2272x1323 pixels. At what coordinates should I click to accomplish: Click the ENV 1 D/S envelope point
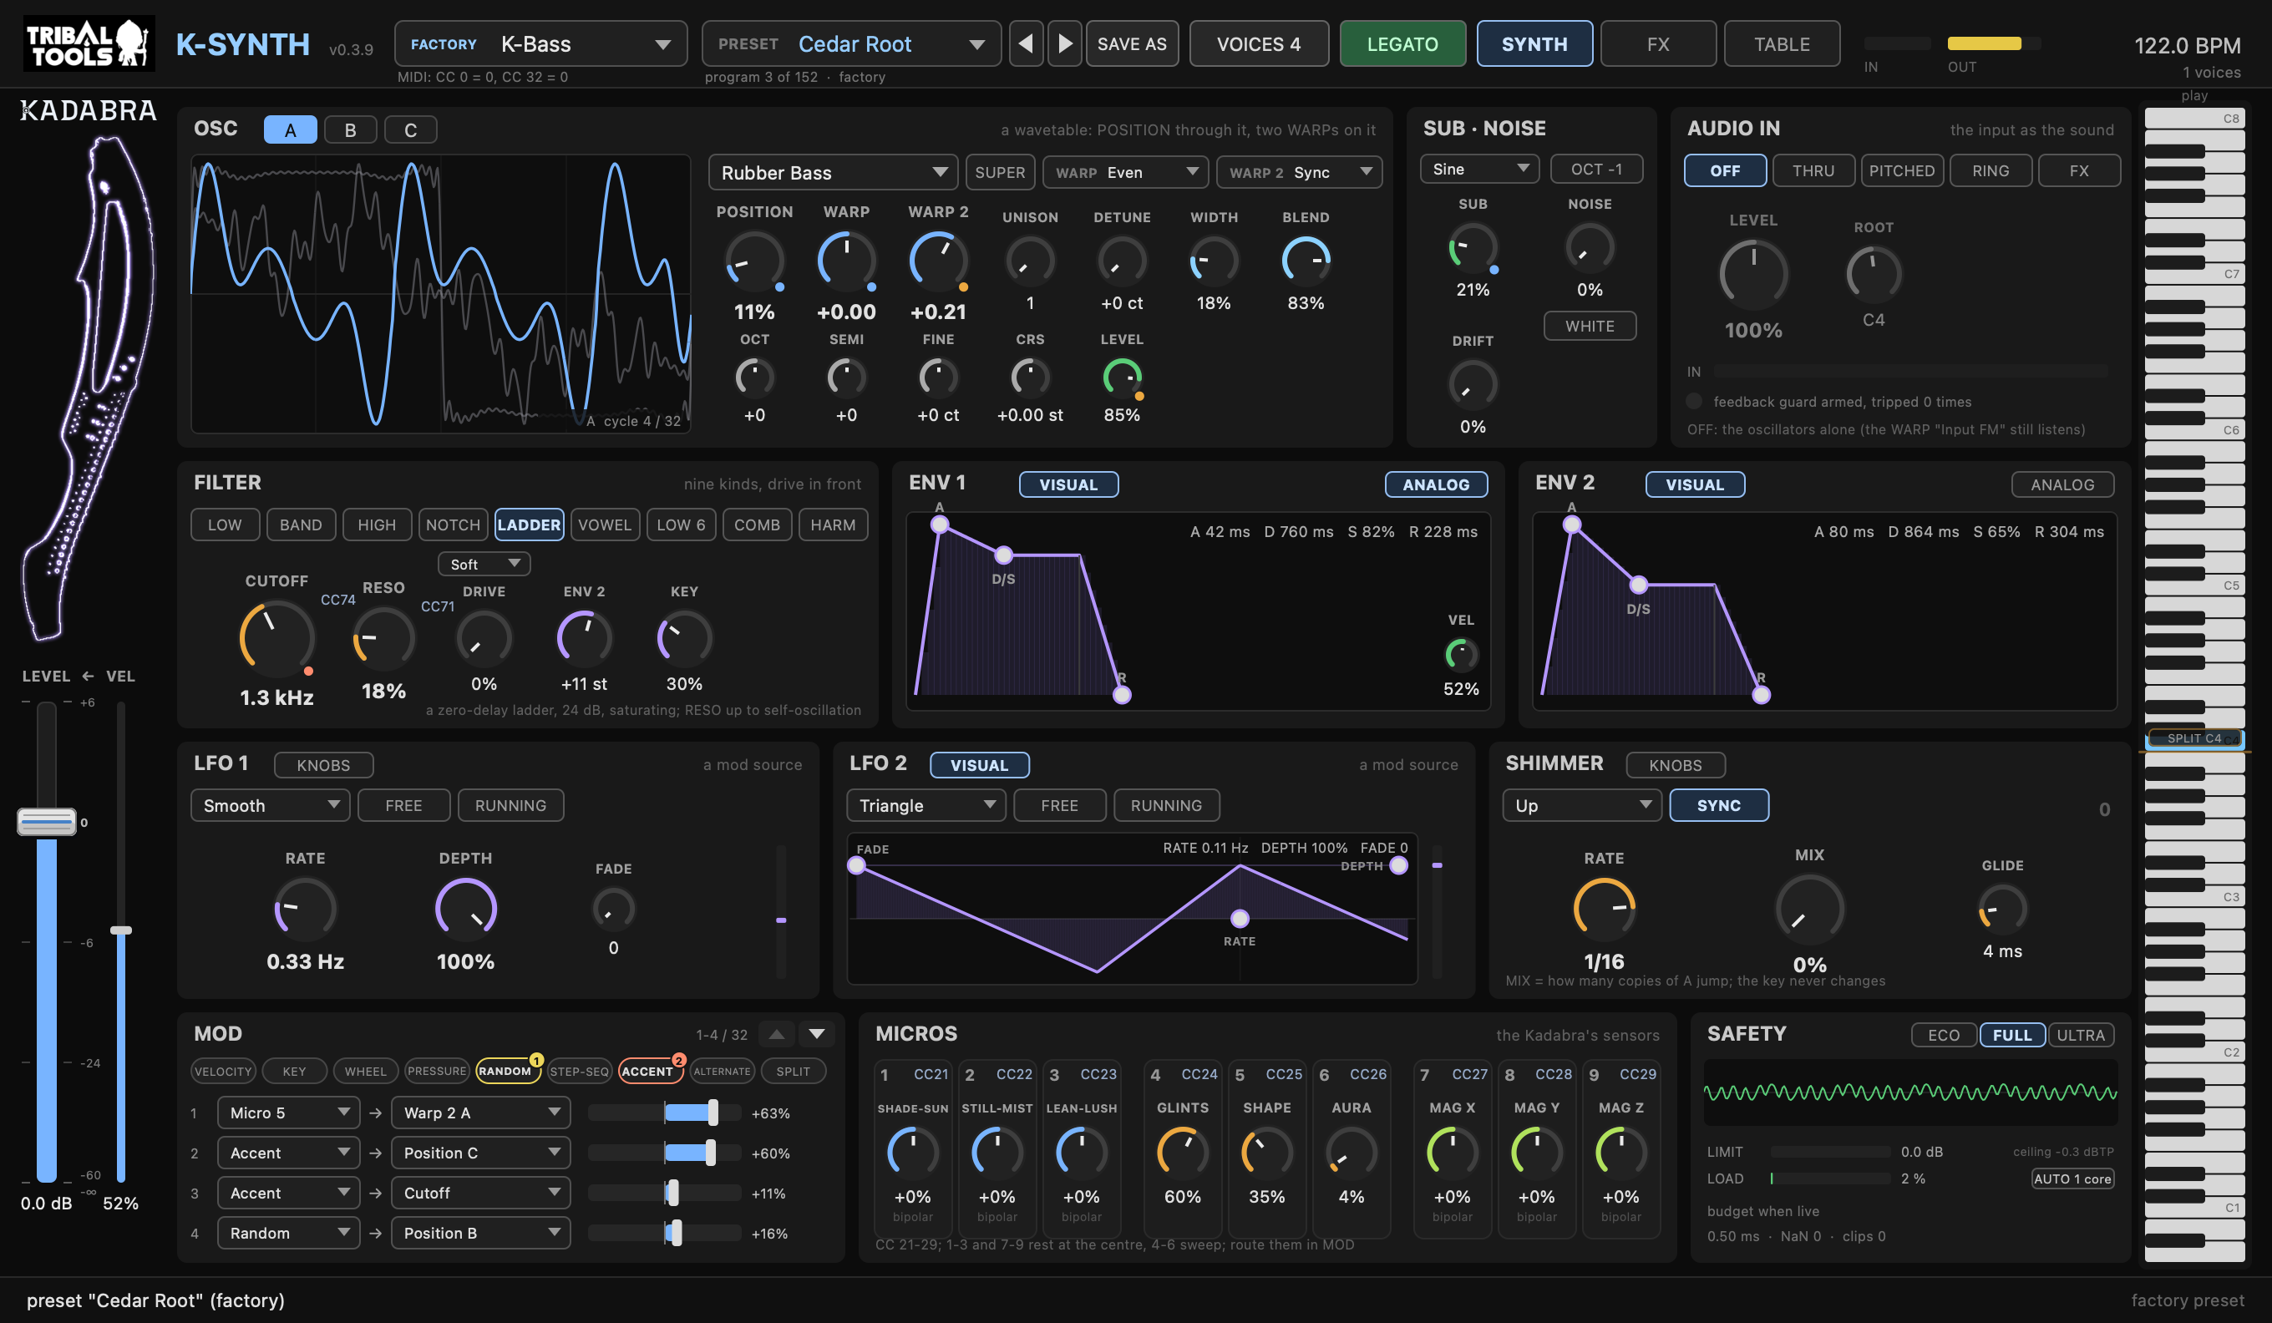[x=1002, y=555]
